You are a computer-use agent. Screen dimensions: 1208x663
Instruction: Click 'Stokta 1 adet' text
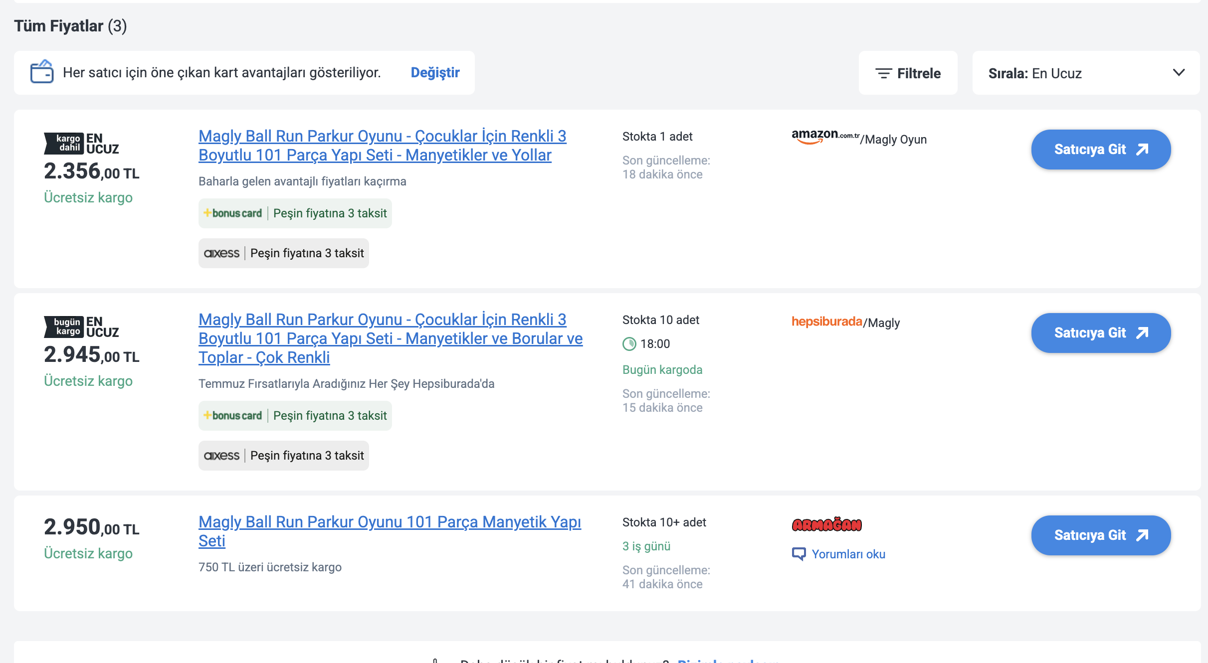(657, 137)
